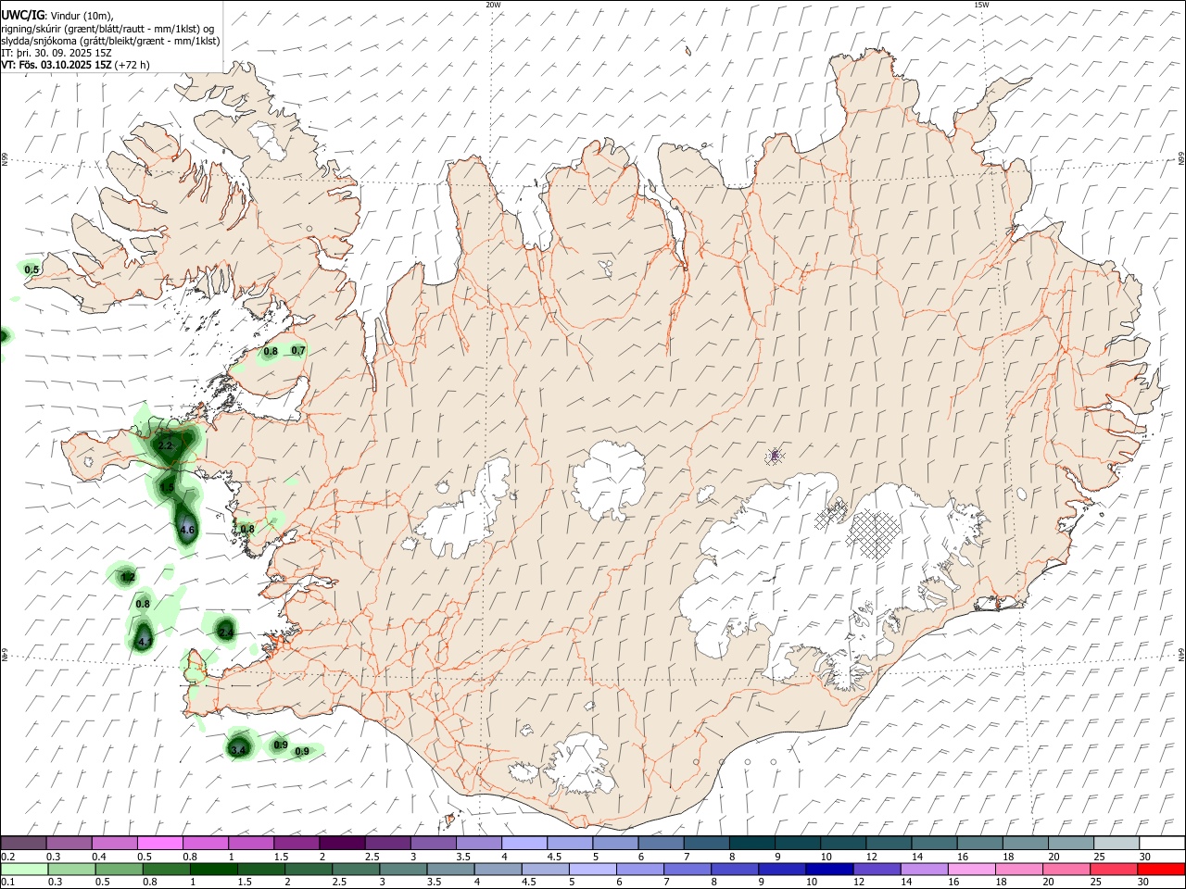Select the 'IT: þri. 30. 09. 2025 15Z' line
Image resolution: width=1186 pixels, height=889 pixels.
[56, 53]
